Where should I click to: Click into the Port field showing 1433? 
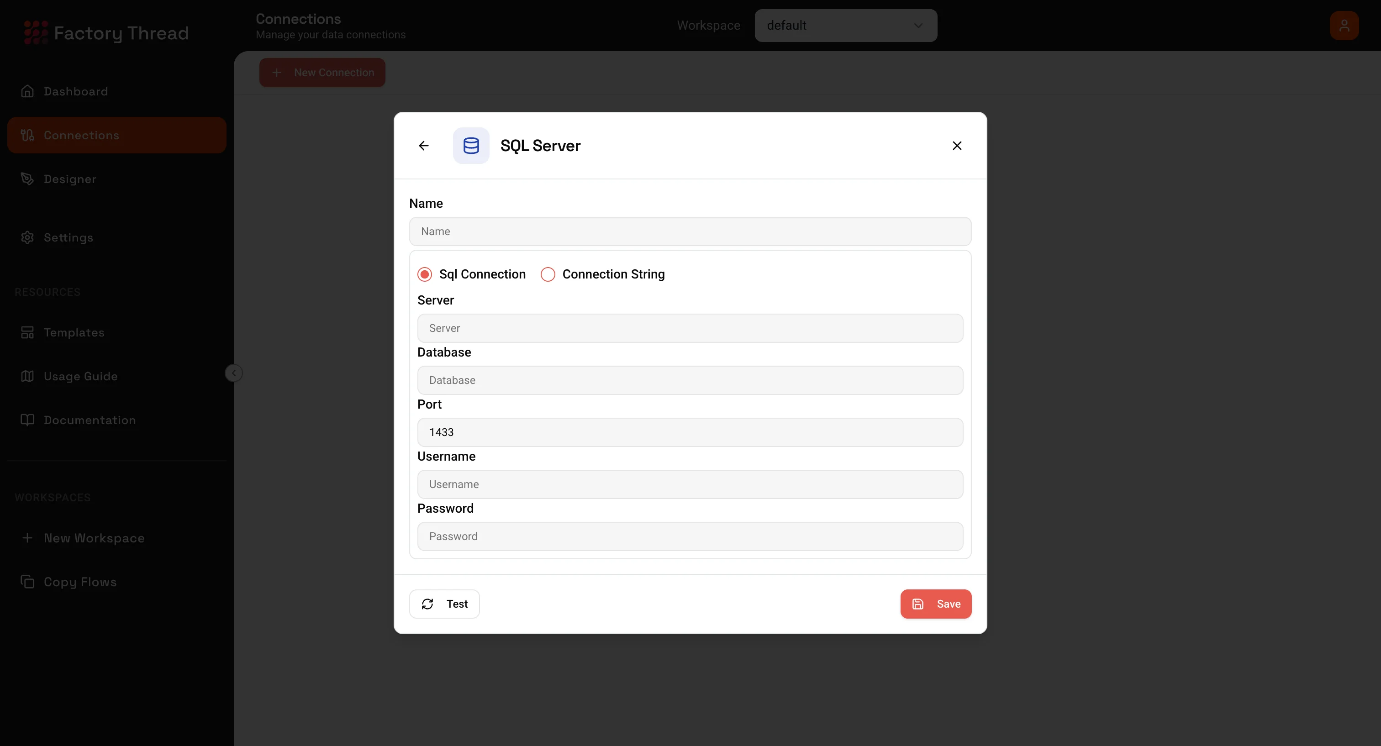690,432
